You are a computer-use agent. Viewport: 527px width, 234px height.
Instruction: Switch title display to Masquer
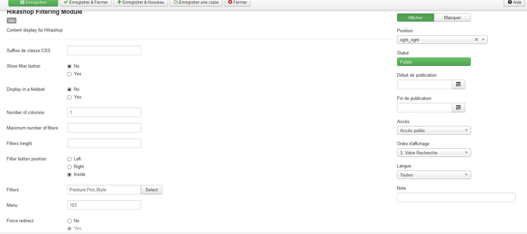(452, 17)
